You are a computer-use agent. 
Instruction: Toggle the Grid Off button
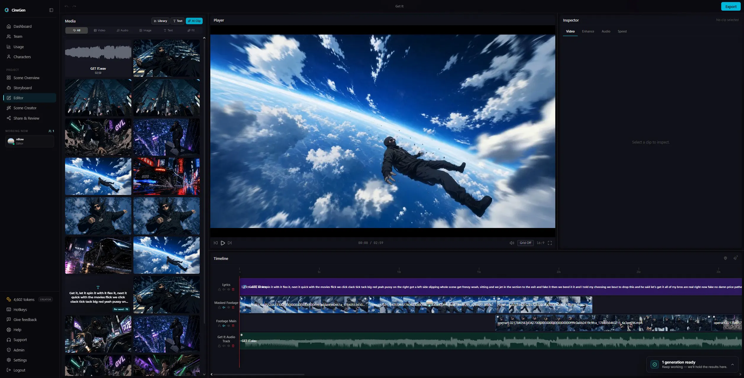[x=525, y=243]
